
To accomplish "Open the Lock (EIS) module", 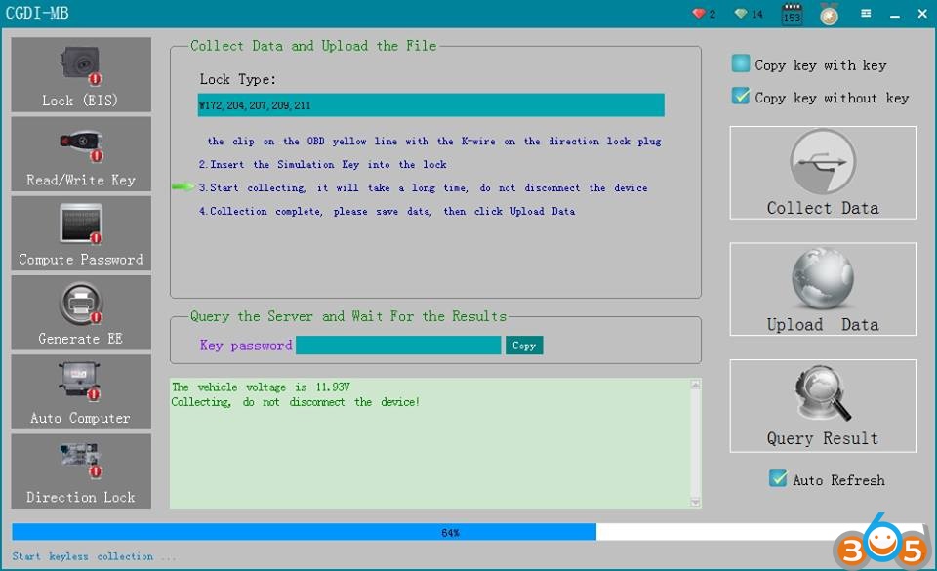I will point(81,75).
